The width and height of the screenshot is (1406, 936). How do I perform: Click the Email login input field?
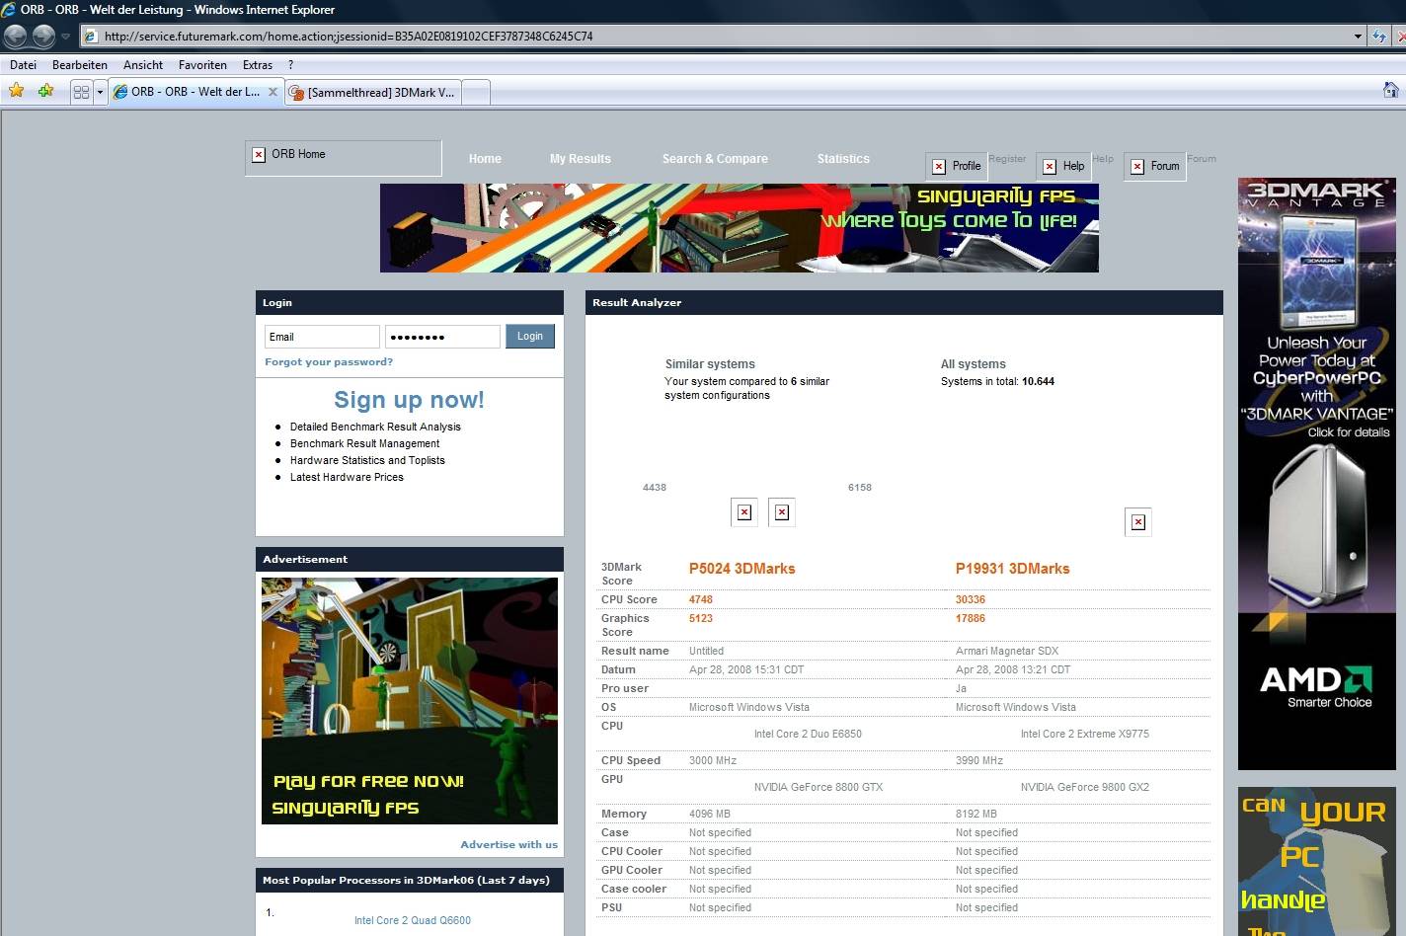point(322,337)
